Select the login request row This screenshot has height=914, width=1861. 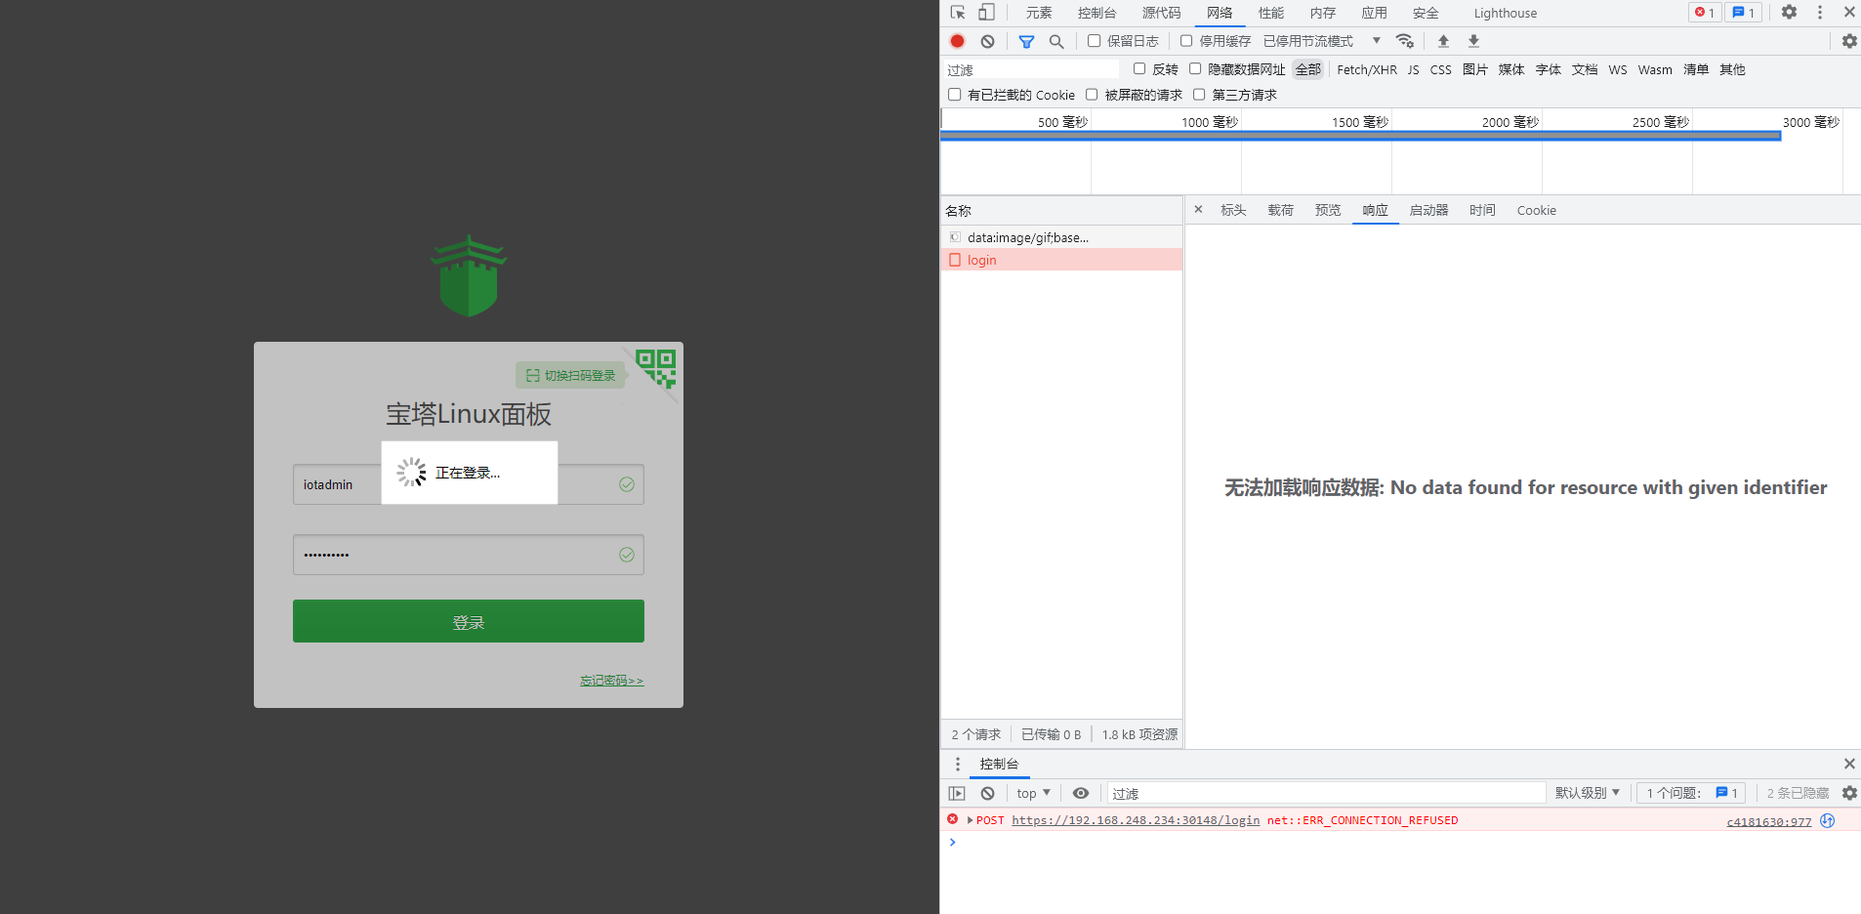point(1061,260)
